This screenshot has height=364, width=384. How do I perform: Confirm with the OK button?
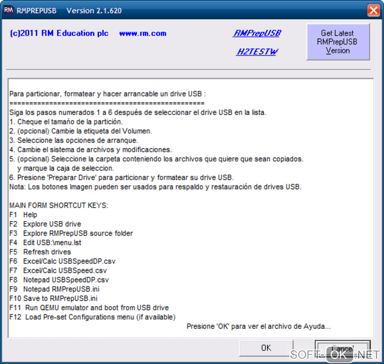point(266,348)
